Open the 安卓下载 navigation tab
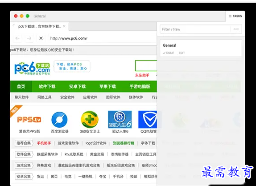This screenshot has height=186, width=256. point(77,86)
